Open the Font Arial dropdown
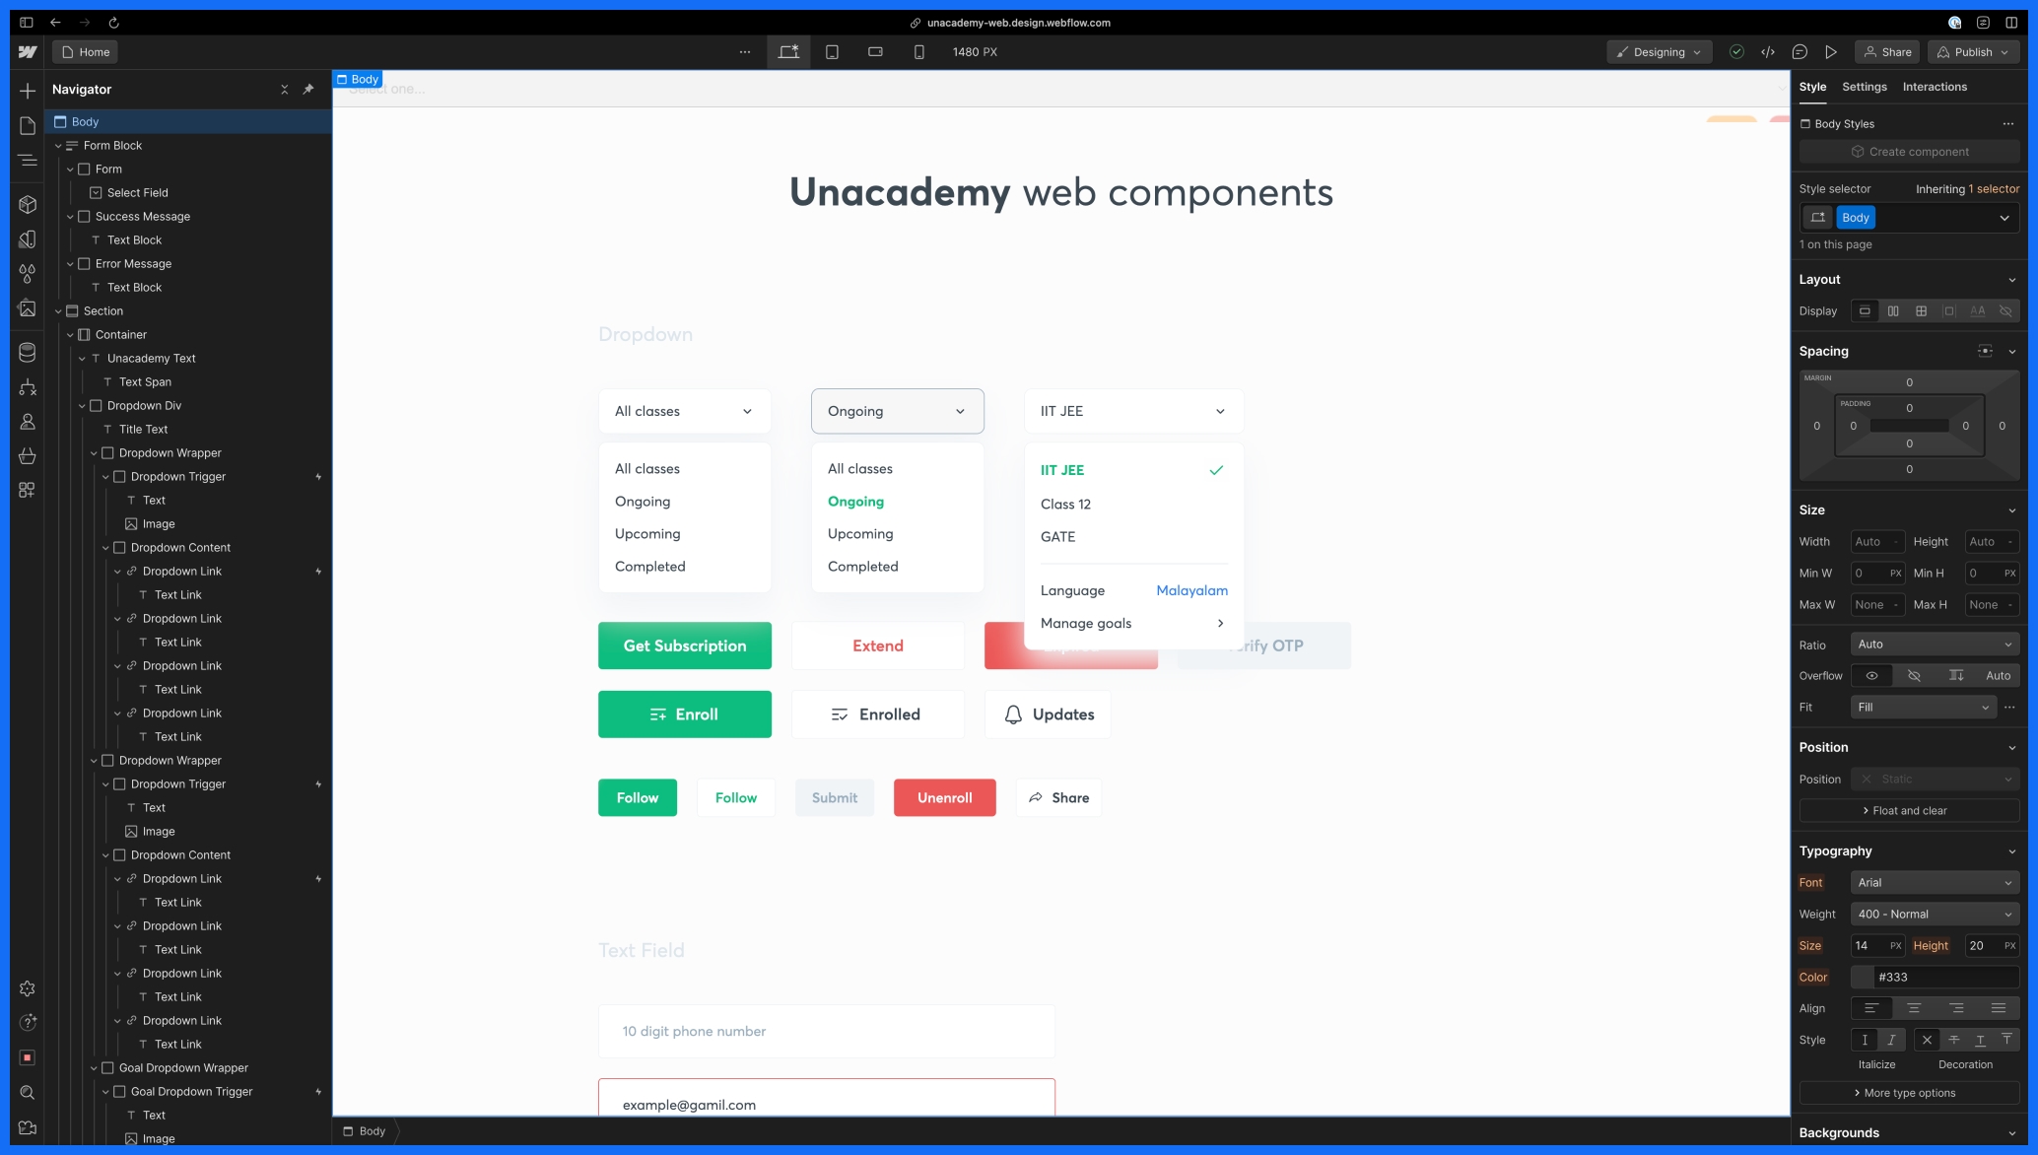 1934,882
